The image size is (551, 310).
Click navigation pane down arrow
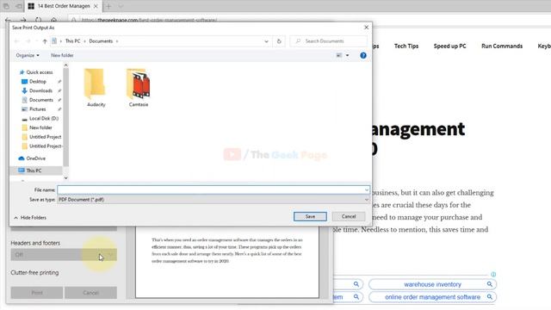click(65, 178)
